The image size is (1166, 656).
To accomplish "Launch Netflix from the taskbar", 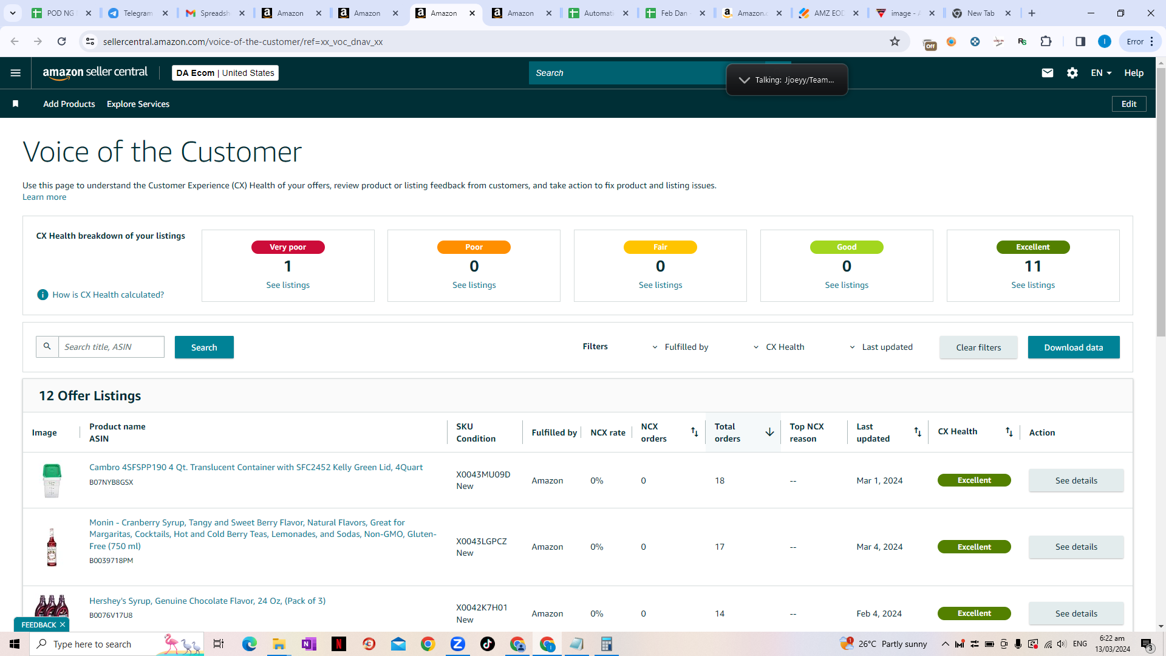I will point(339,644).
